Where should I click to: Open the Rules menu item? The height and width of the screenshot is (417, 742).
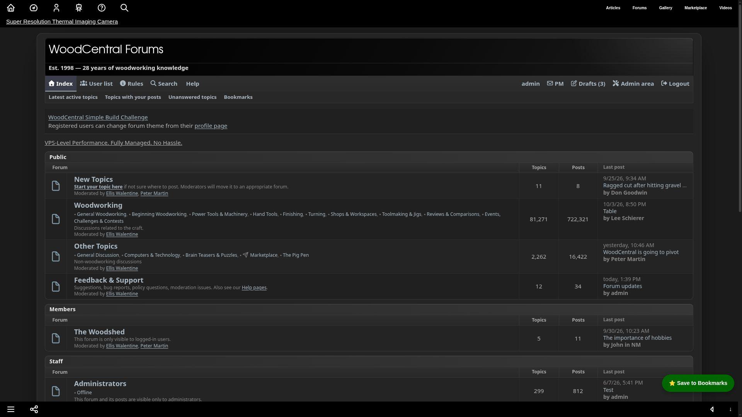(x=131, y=83)
